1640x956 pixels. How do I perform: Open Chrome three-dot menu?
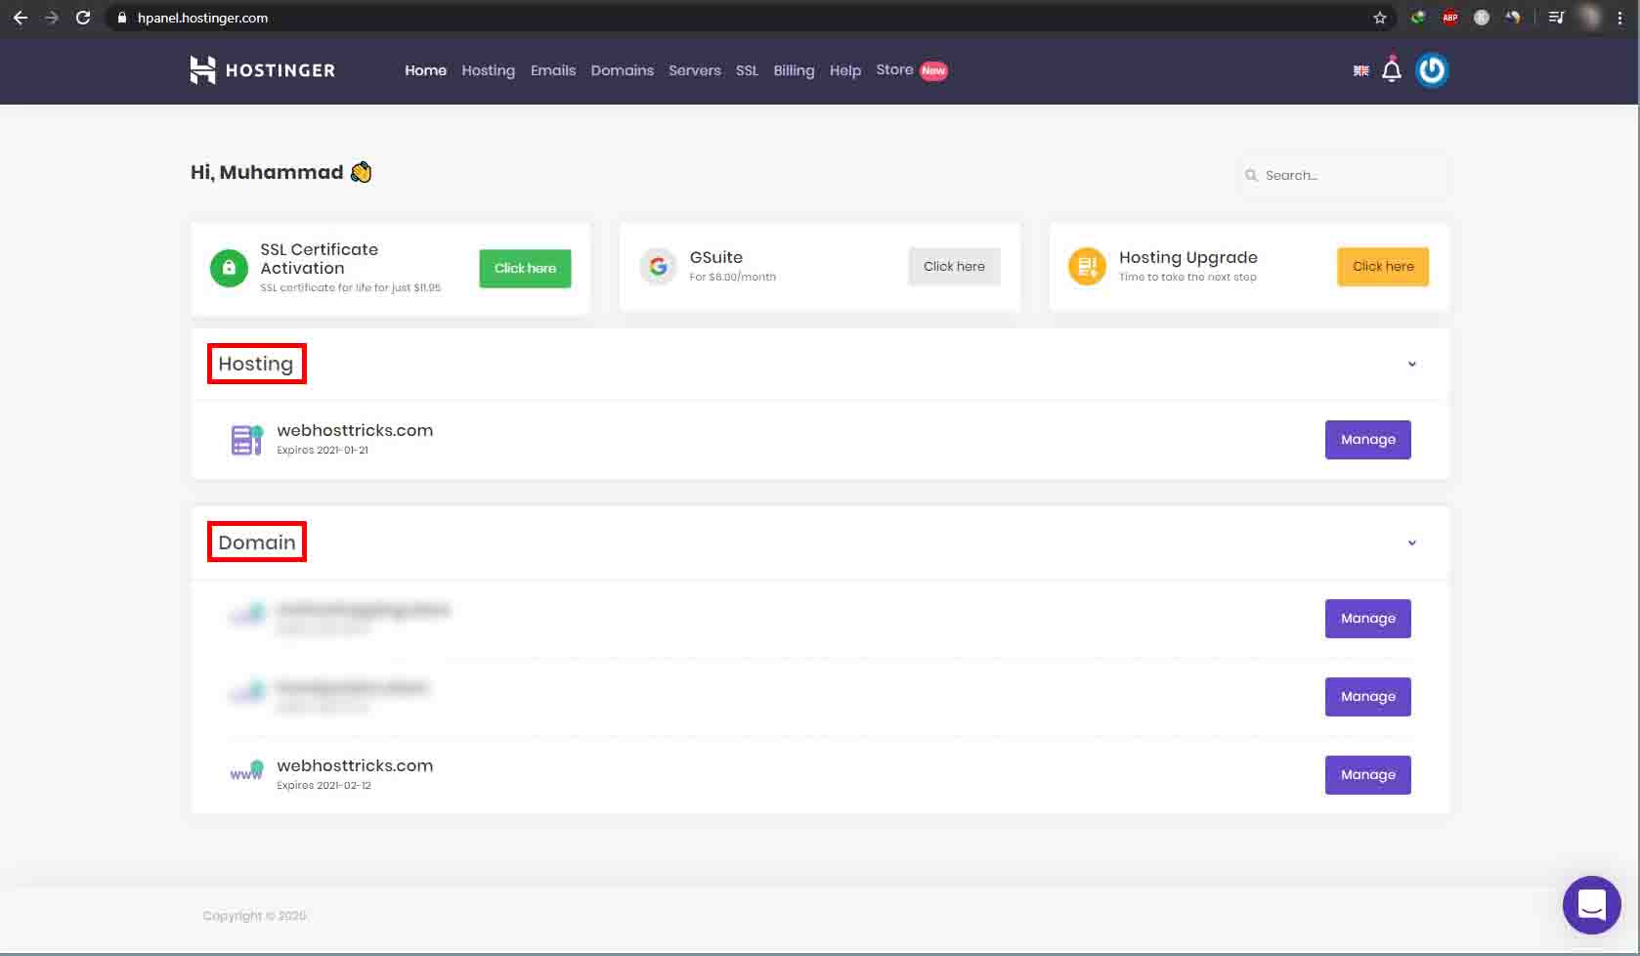1620,18
